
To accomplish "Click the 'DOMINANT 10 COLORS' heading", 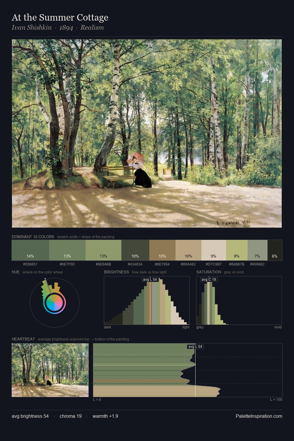I will pyautogui.click(x=33, y=237).
